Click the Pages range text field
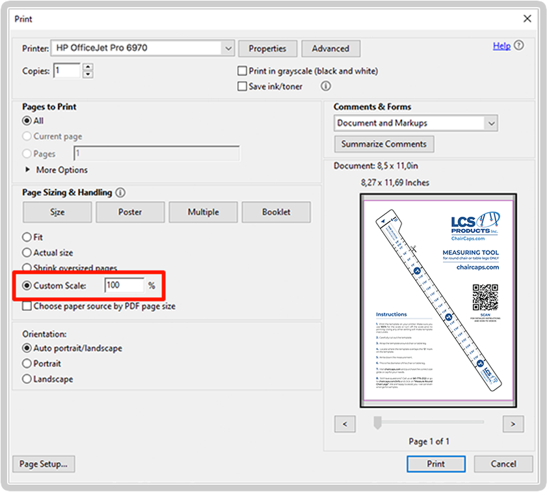 point(157,154)
